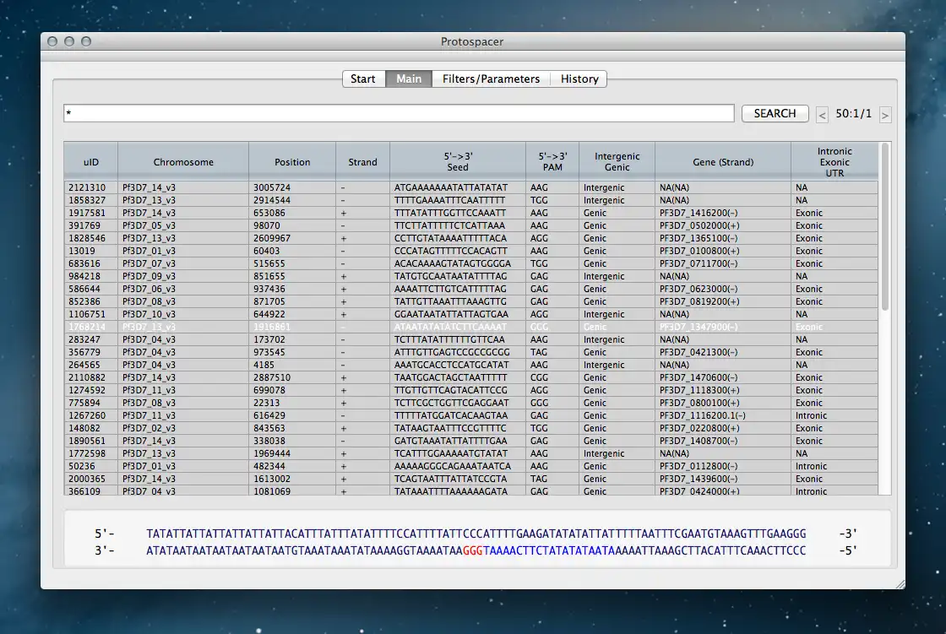Select row with uID 283247

coord(470,339)
